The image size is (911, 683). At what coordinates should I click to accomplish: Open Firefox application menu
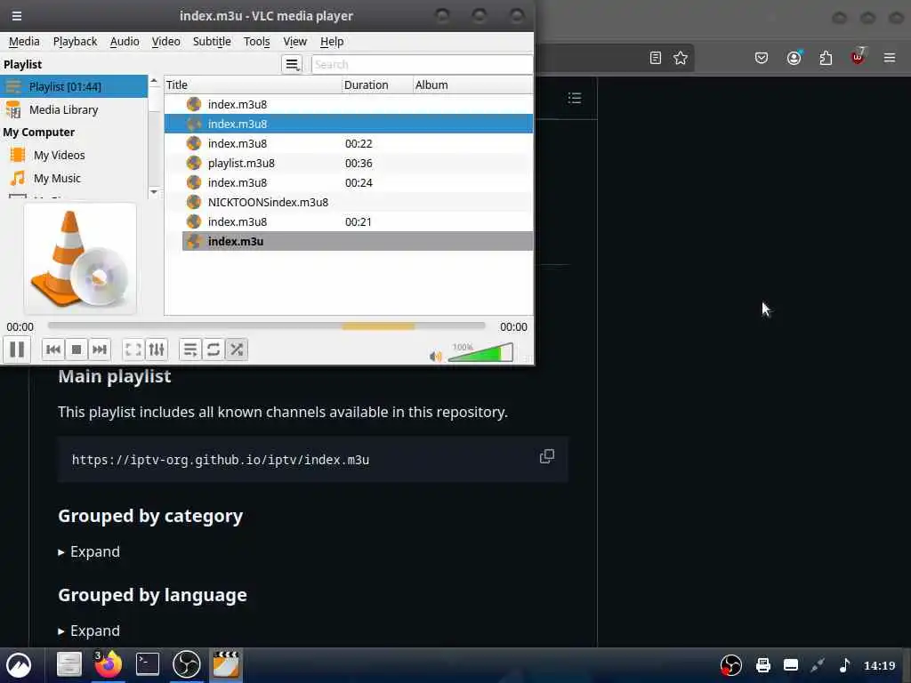coord(890,58)
